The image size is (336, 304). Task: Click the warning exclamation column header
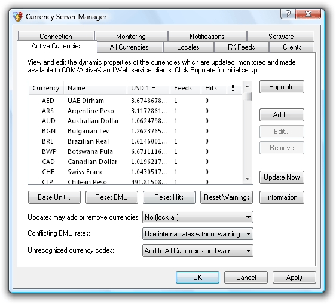tap(233, 88)
